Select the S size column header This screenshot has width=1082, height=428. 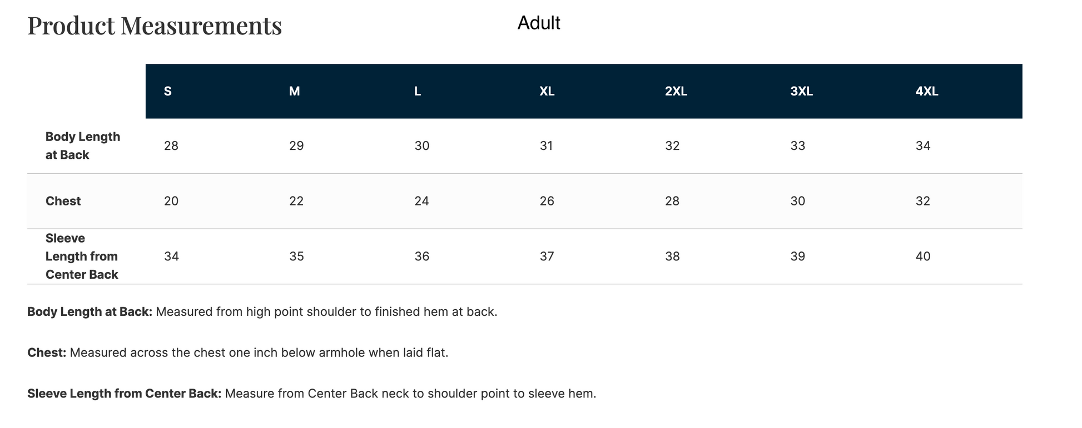(x=167, y=92)
